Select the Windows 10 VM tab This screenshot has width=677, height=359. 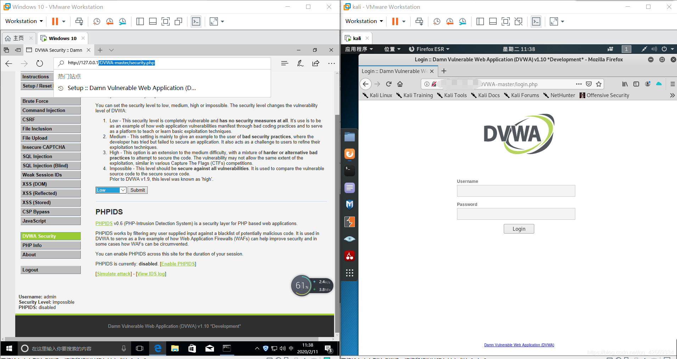(x=62, y=38)
